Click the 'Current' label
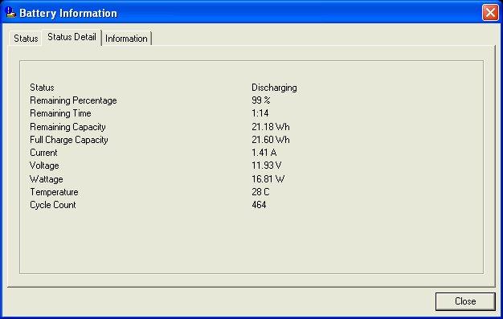503x319 pixels. (x=43, y=153)
